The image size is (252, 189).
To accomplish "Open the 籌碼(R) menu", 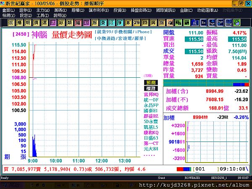I will 60,10.
